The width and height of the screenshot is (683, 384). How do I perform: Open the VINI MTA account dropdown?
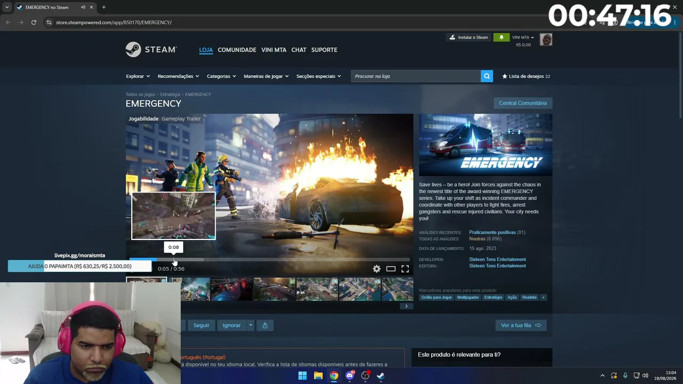pos(523,37)
